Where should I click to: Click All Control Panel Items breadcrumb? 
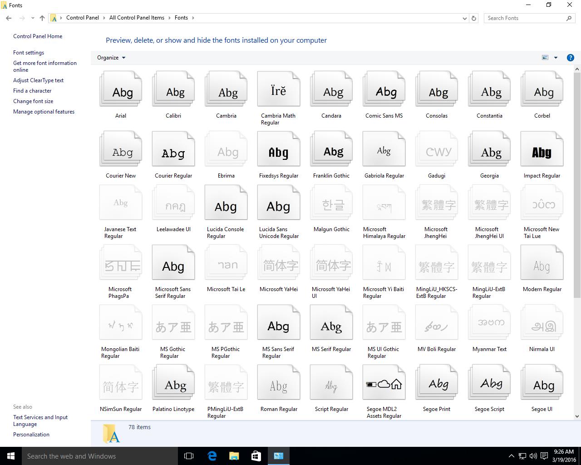137,18
